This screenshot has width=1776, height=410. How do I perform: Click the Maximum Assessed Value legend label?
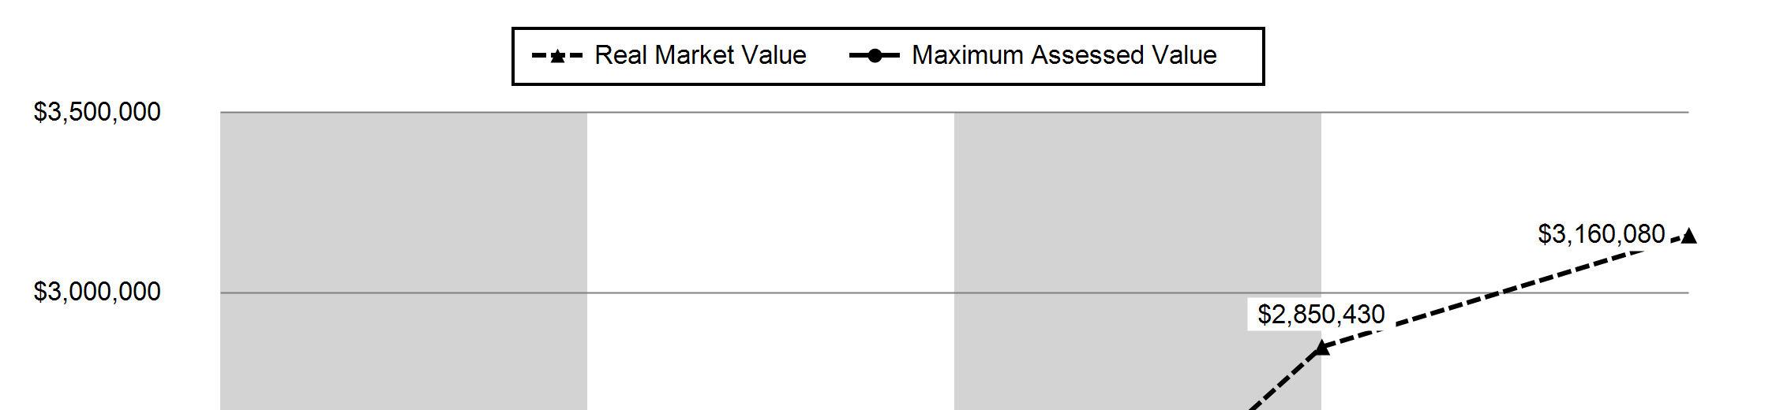point(1063,55)
